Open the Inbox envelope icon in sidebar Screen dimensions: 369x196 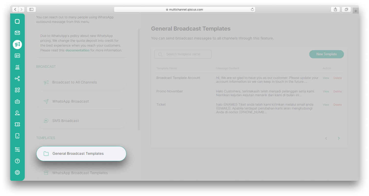pyautogui.click(x=17, y=33)
